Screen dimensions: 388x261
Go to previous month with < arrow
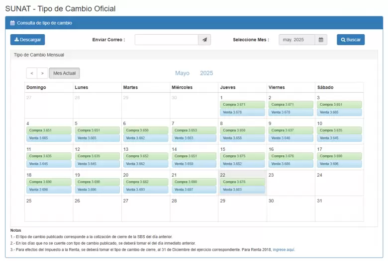click(x=32, y=73)
